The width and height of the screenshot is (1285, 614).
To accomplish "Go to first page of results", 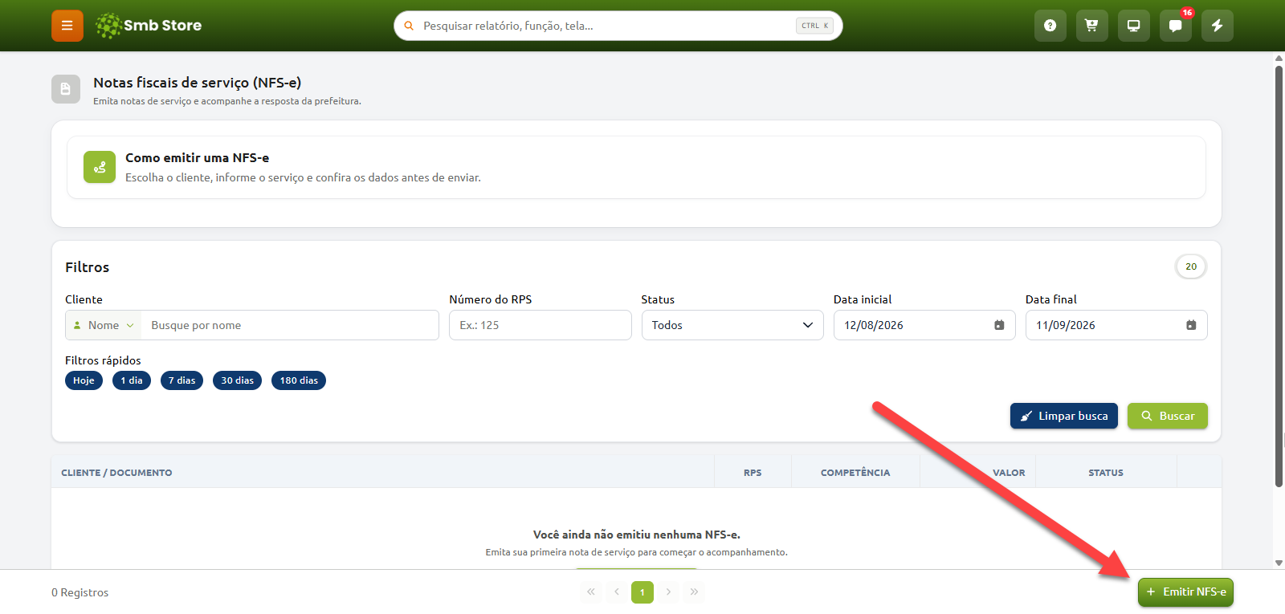I will click(x=591, y=592).
